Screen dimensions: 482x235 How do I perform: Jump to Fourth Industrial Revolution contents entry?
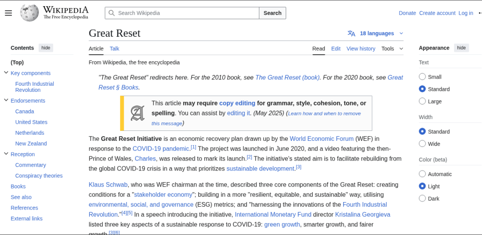(x=35, y=87)
